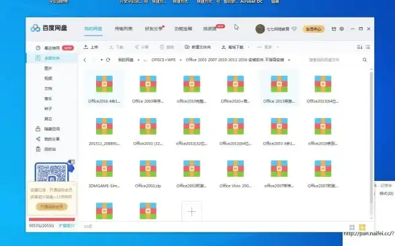Create a new folder with 新建文件夹
Image resolution: width=395 pixels, height=246 pixels.
tap(197, 47)
